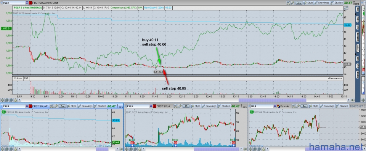Click the crosshair pointer tool below main chart
Screen dimensions: 366x151
coord(3,100)
